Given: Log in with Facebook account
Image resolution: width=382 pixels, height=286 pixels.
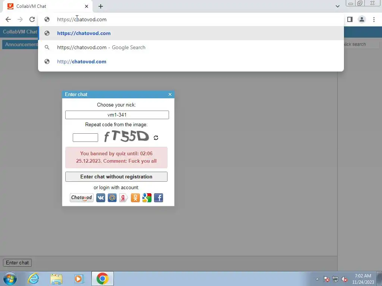Looking at the screenshot, I should pyautogui.click(x=159, y=198).
